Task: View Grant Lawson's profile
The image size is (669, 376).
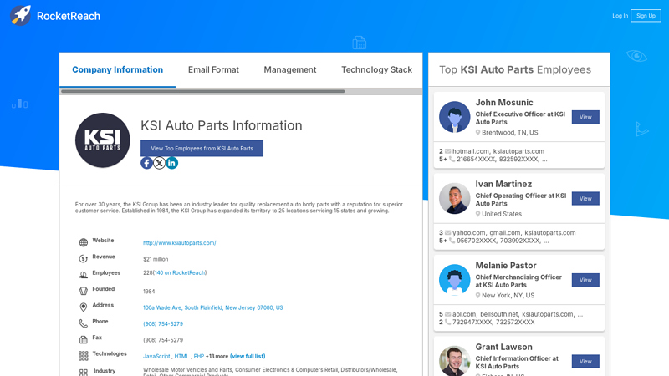Action: tap(585, 362)
